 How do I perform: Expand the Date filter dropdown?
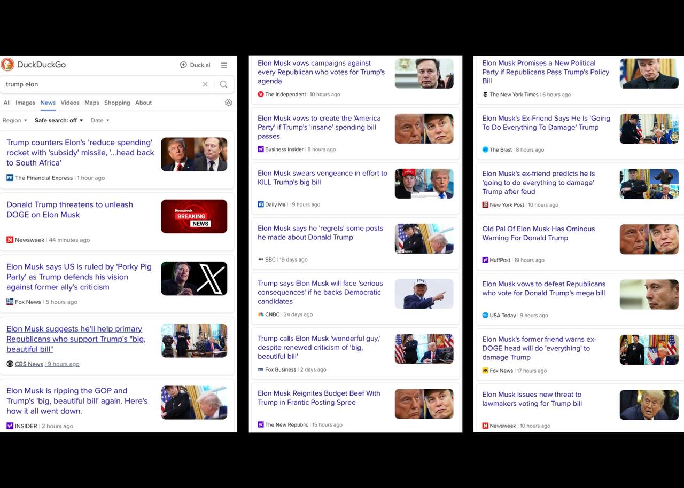tap(100, 121)
